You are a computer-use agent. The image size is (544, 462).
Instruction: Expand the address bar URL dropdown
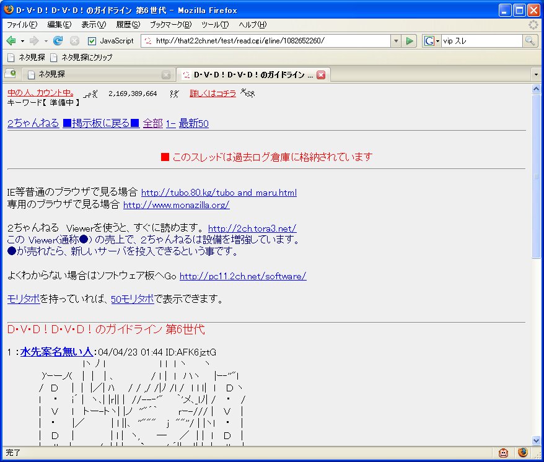[x=396, y=41]
